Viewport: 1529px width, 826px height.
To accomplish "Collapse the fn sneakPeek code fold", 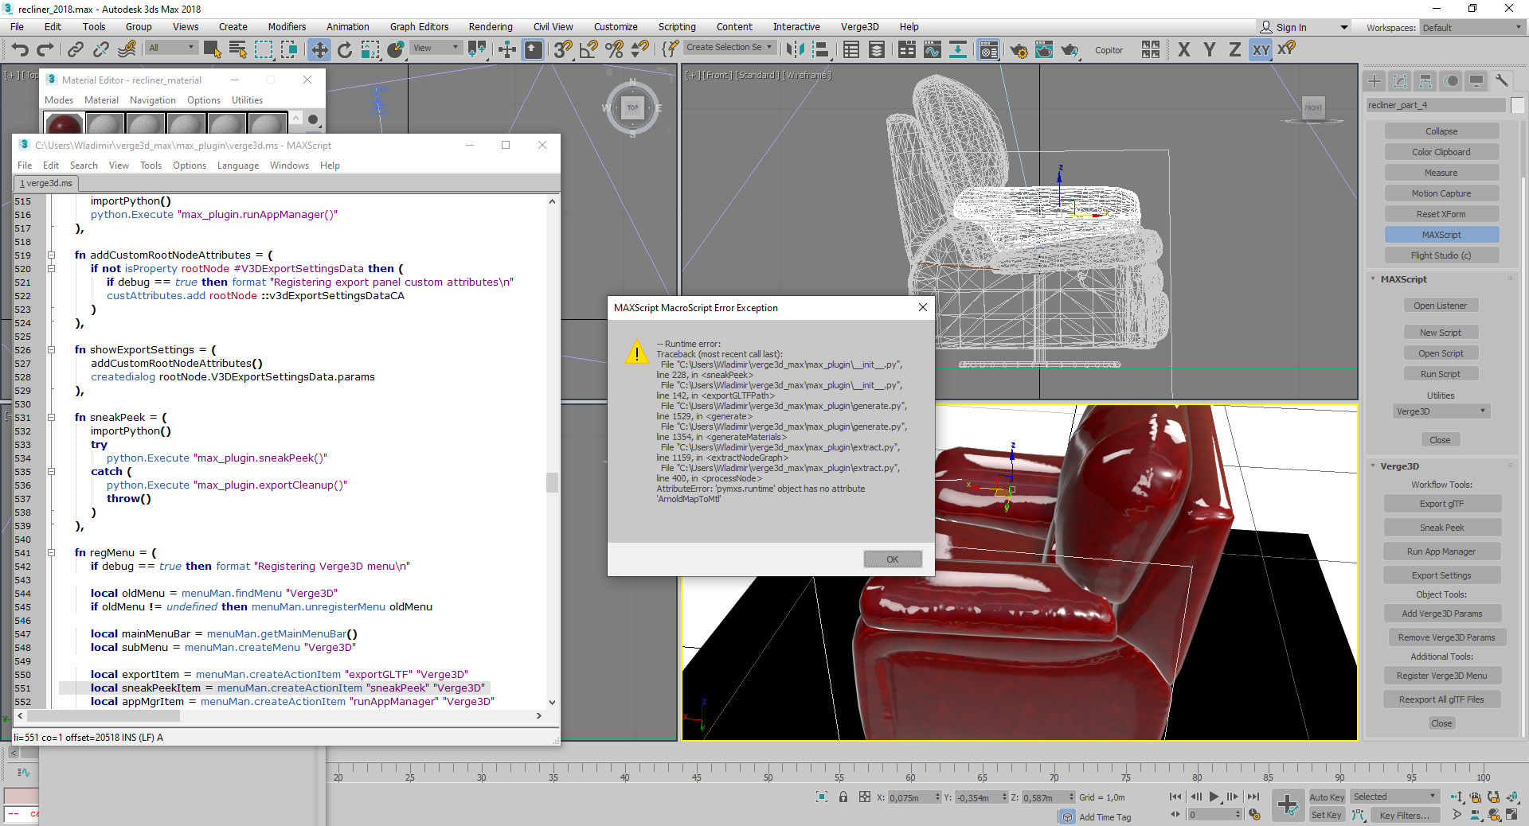I will pyautogui.click(x=51, y=418).
